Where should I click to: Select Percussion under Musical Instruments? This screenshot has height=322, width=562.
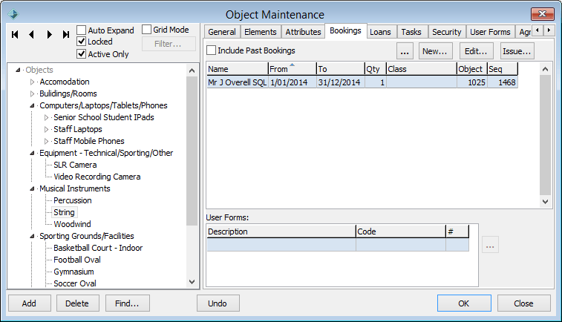click(73, 200)
